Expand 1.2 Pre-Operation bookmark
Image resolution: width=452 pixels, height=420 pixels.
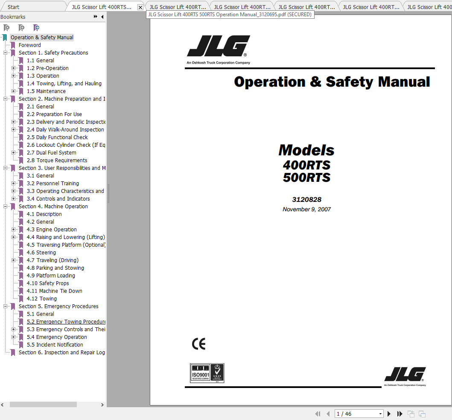(x=13, y=68)
